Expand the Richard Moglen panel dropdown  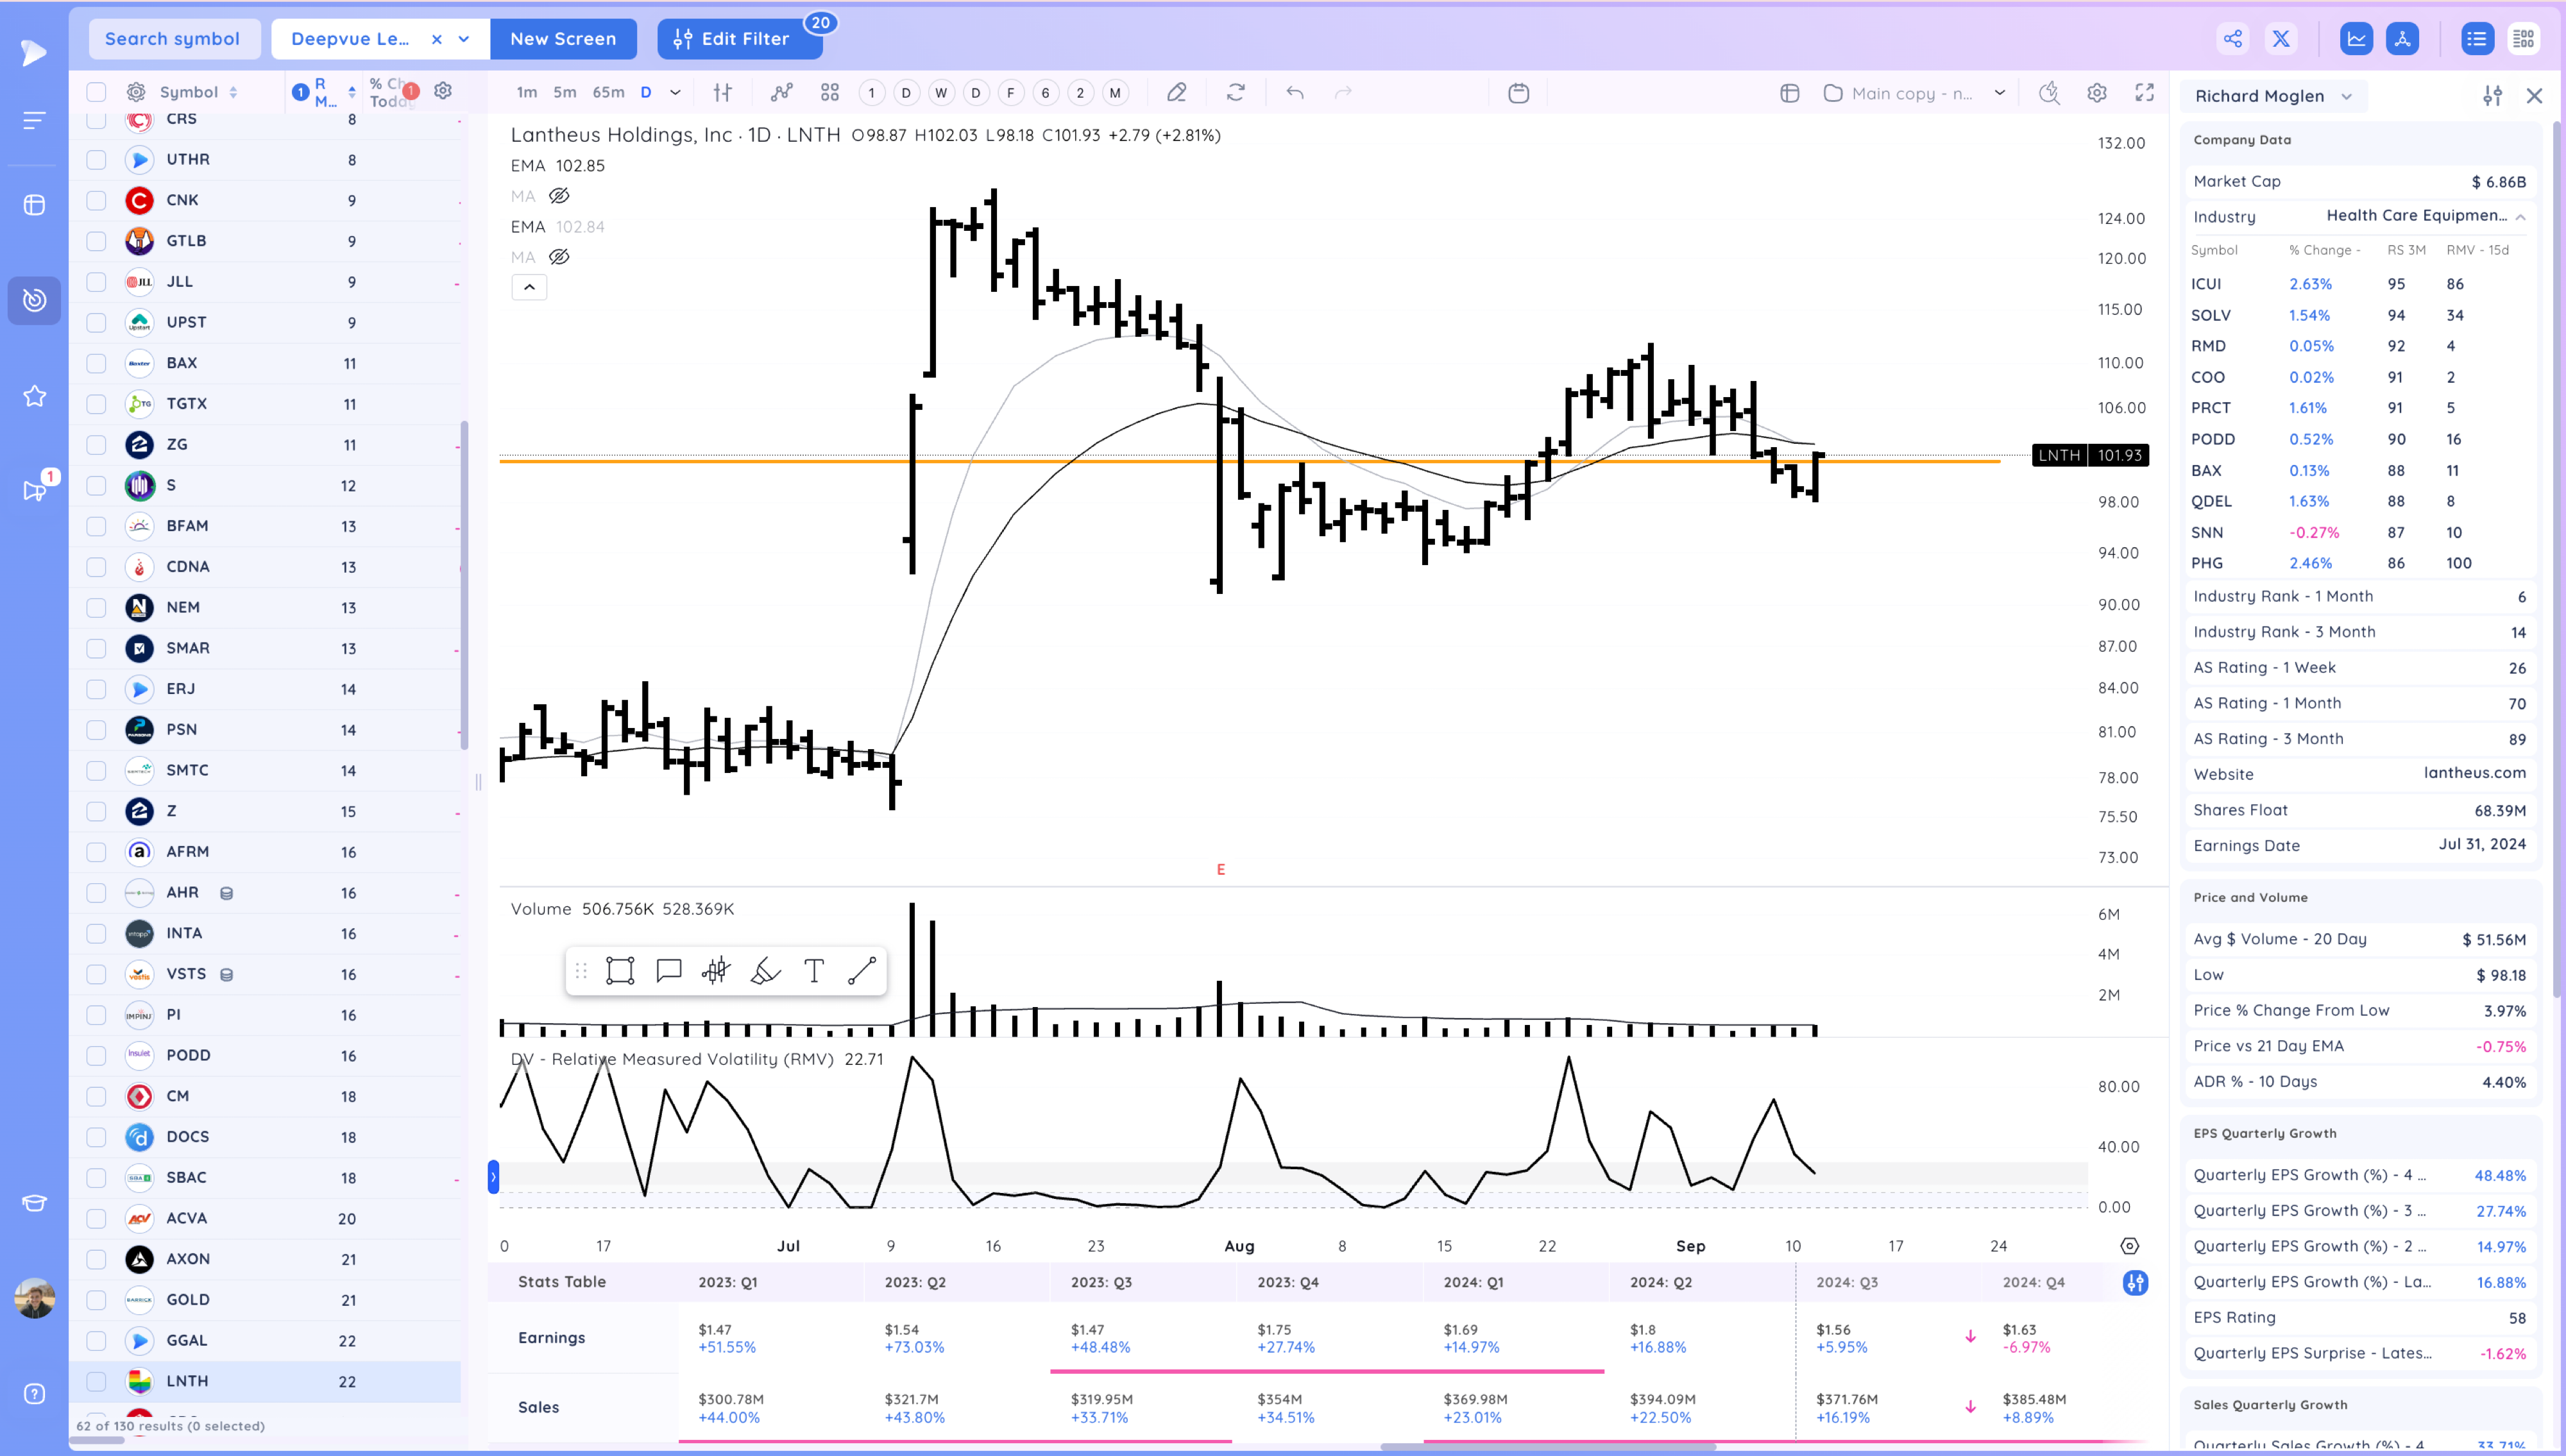point(2347,96)
